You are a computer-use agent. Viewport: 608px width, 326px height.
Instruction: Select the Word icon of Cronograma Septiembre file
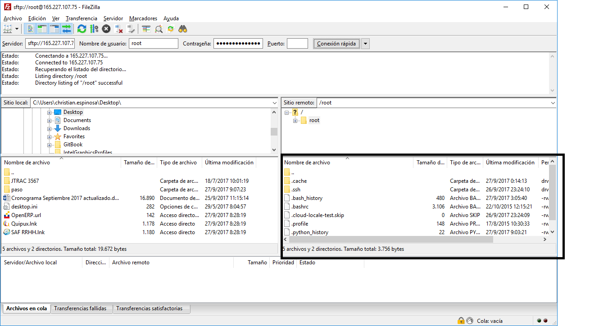pos(6,198)
